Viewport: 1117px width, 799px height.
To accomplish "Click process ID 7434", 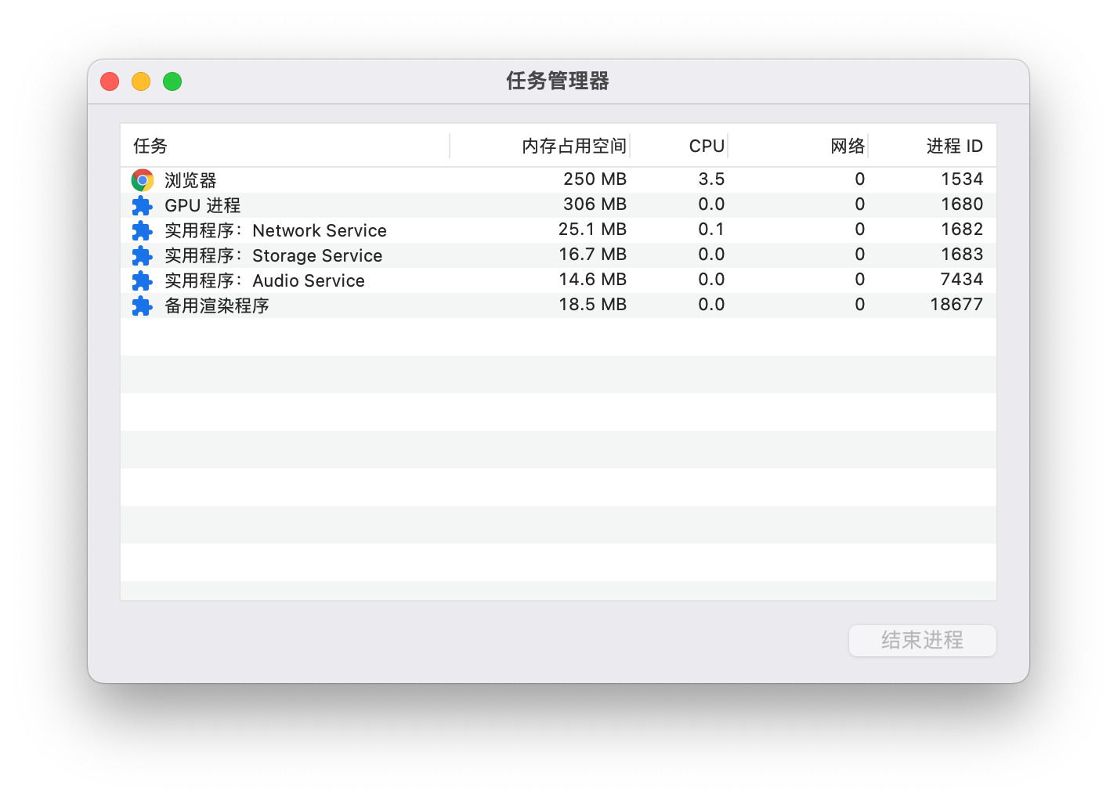I will pos(962,280).
